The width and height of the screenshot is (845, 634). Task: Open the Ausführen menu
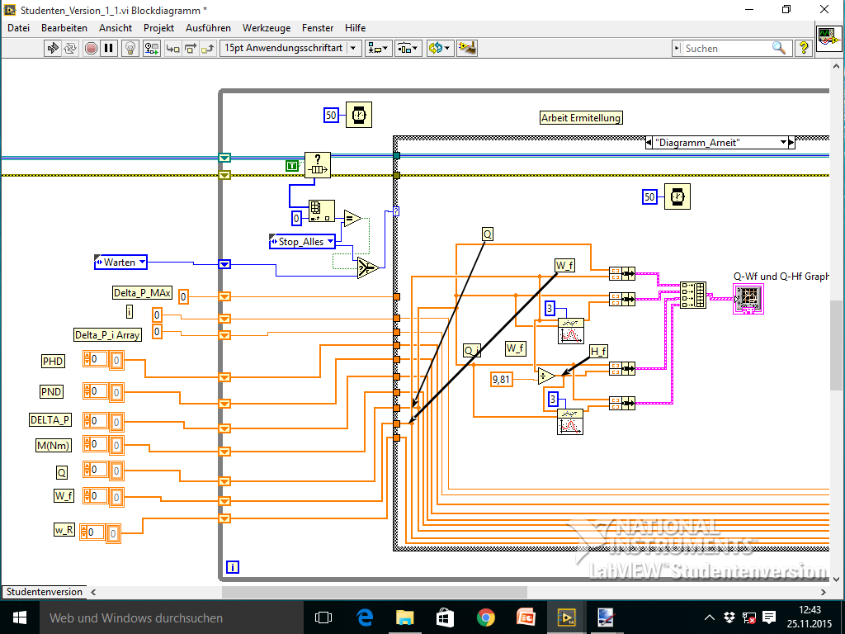point(208,28)
